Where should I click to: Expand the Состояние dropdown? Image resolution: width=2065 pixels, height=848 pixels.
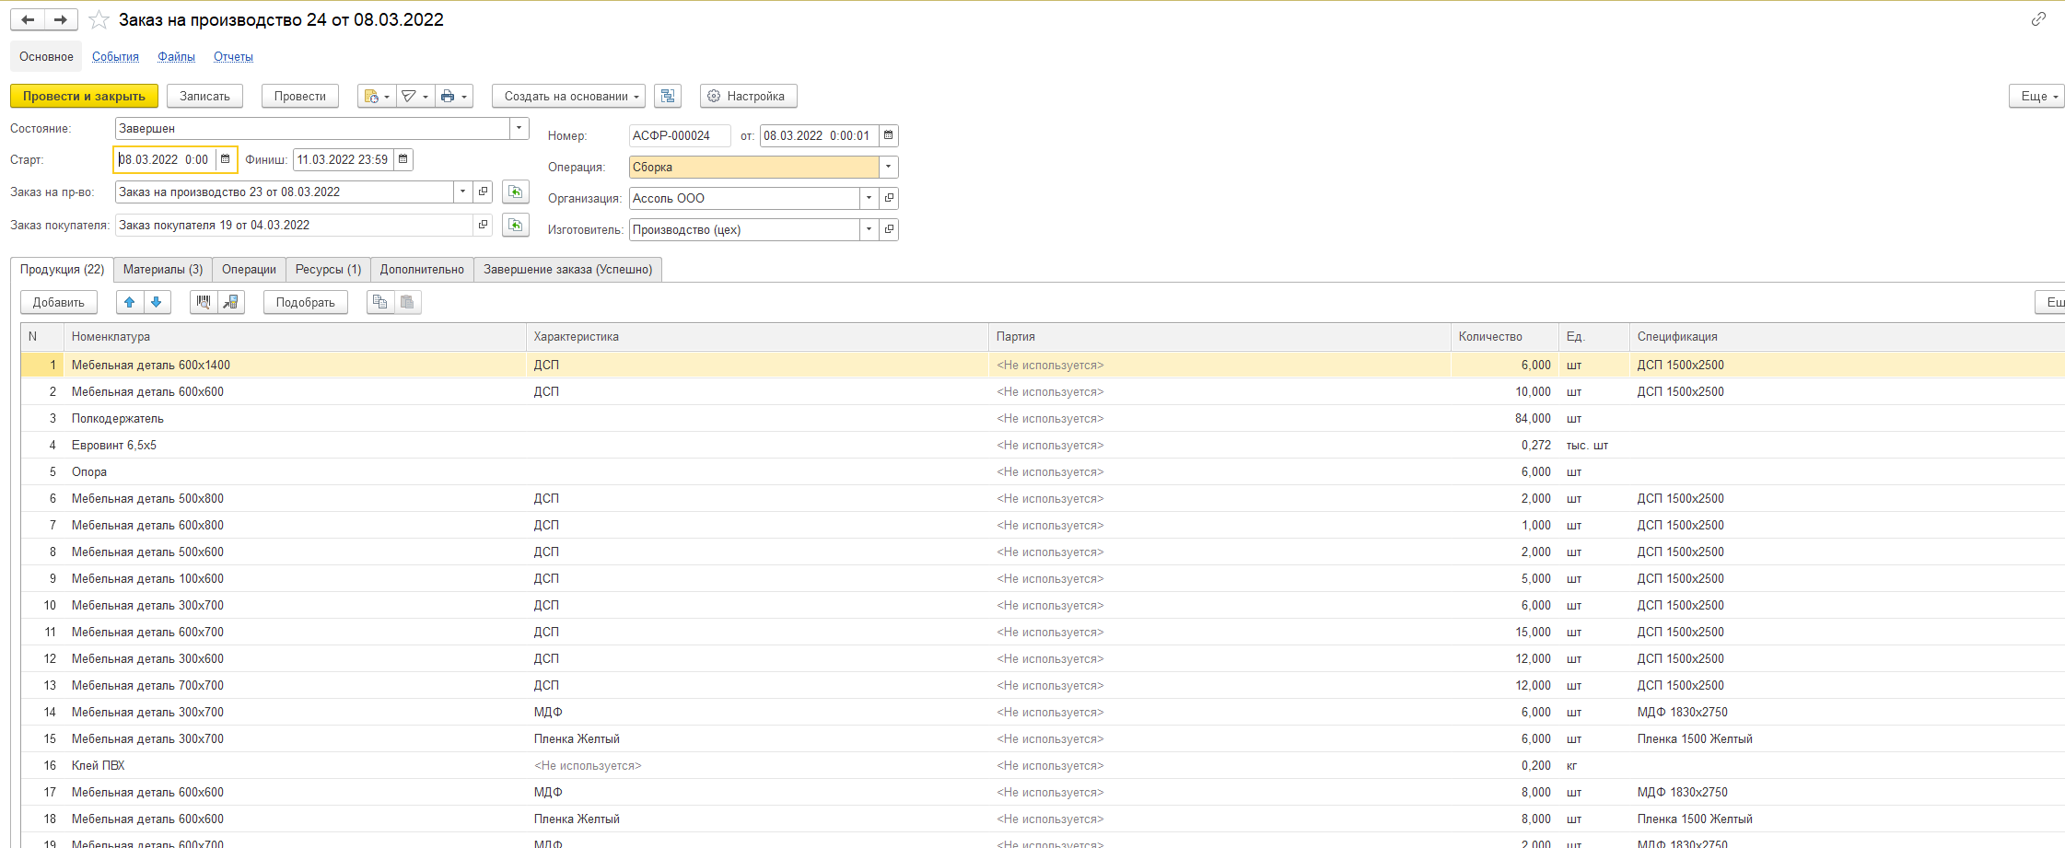coord(519,129)
